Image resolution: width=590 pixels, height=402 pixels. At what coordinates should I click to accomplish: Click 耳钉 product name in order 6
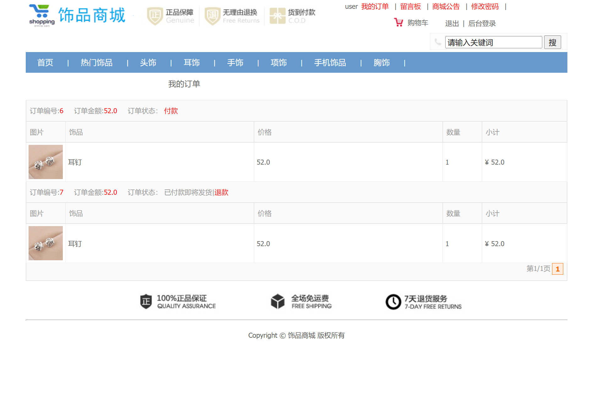click(75, 162)
